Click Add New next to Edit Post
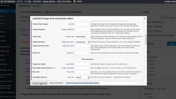Viewport: 176px width, 99px height. pos(36,6)
